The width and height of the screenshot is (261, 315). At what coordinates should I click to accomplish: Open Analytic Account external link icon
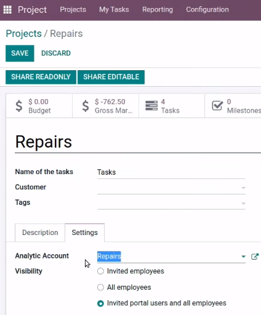[255, 257]
